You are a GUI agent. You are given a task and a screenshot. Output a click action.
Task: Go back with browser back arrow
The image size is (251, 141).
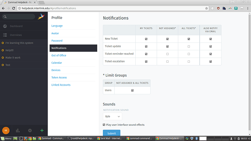(3, 8)
